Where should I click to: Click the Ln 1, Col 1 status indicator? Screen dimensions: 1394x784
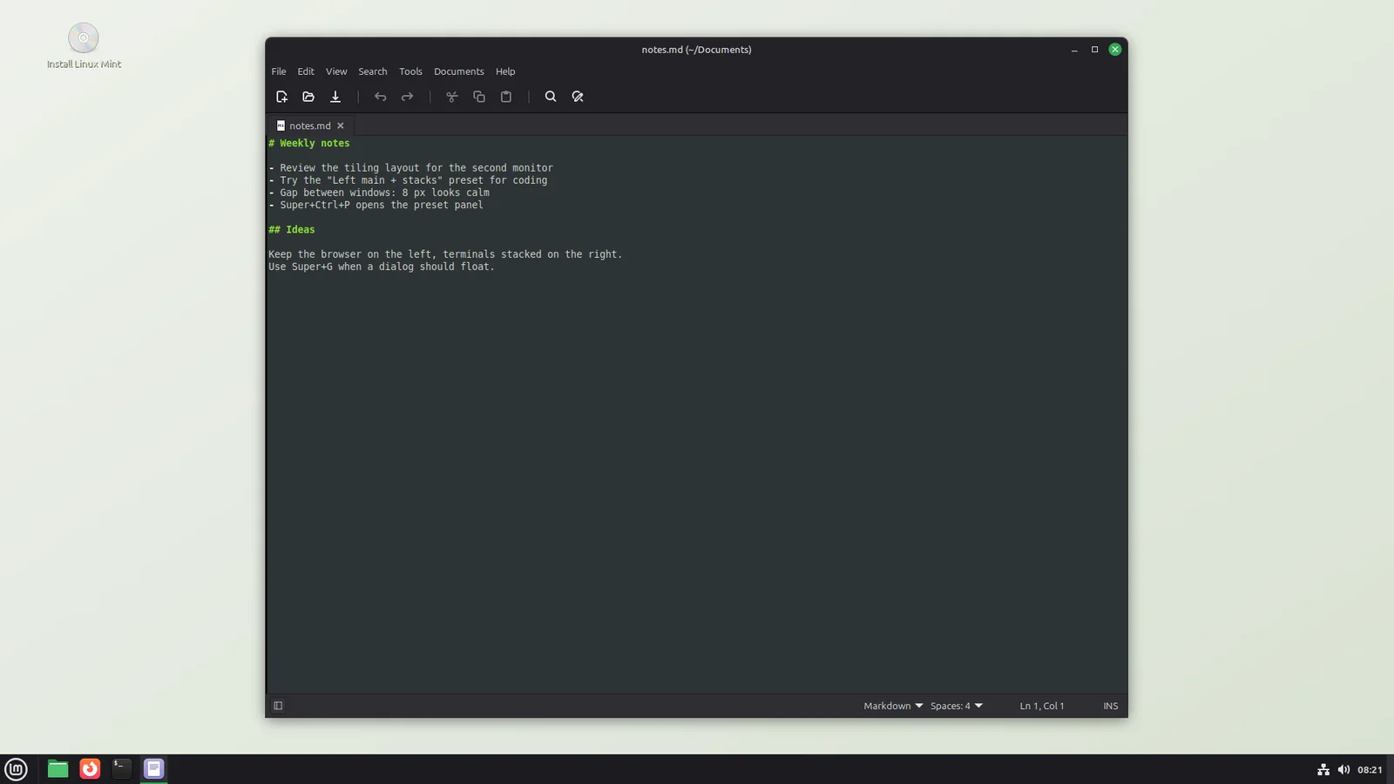pyautogui.click(x=1042, y=706)
